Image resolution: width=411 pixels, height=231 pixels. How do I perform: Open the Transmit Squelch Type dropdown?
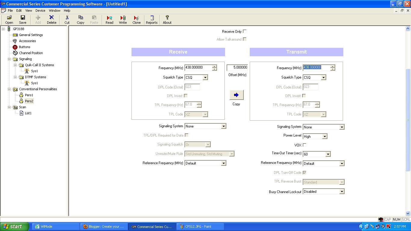[323, 77]
